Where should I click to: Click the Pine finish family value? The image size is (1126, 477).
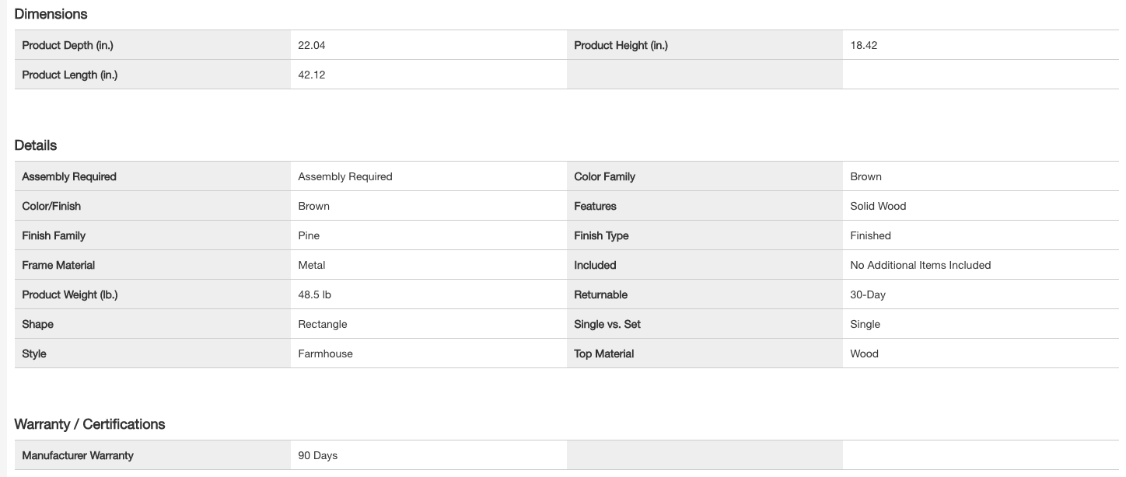[x=309, y=236]
